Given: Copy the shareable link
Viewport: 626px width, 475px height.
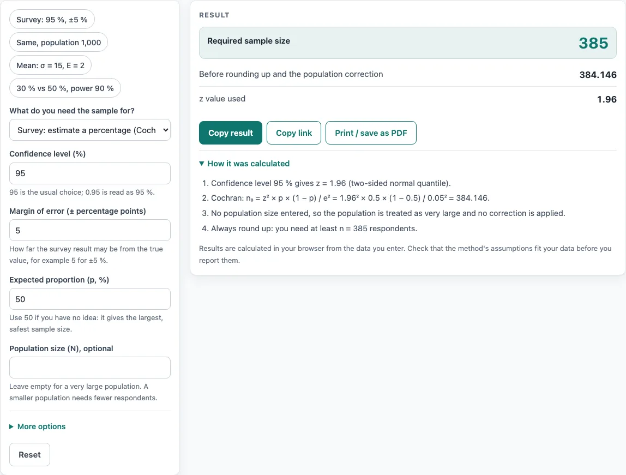Looking at the screenshot, I should pyautogui.click(x=294, y=133).
